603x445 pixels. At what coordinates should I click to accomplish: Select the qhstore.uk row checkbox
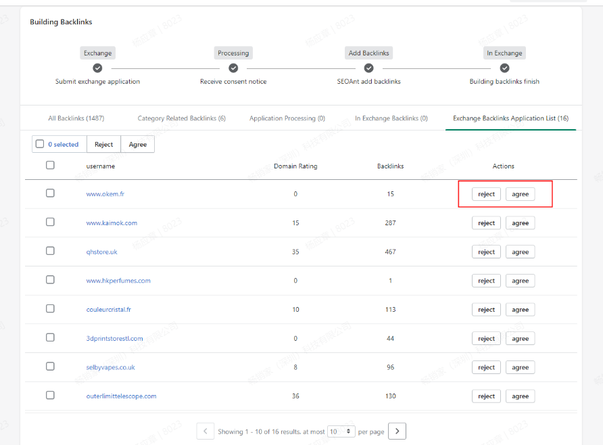point(50,251)
